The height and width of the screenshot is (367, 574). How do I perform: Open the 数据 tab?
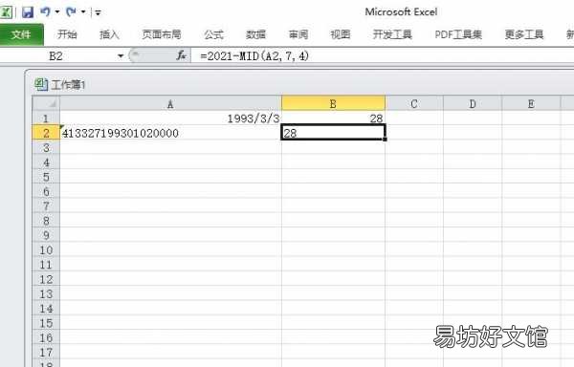tap(255, 34)
